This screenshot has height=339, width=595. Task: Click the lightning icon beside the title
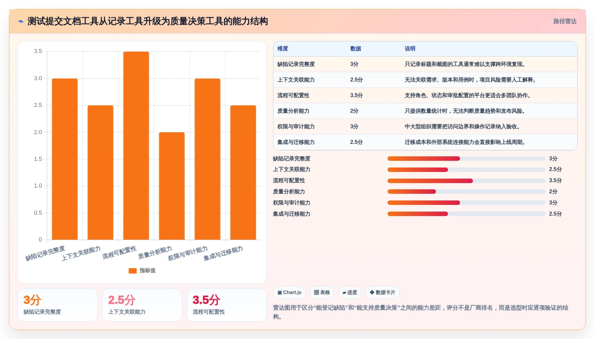(21, 21)
